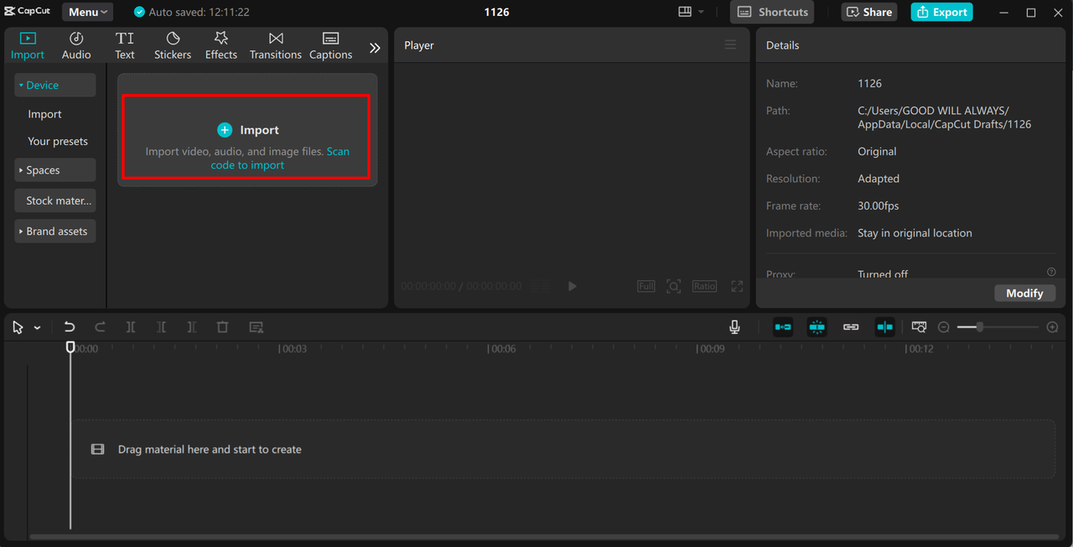1073x547 pixels.
Task: Toggle the main track magnet
Action: coord(783,327)
